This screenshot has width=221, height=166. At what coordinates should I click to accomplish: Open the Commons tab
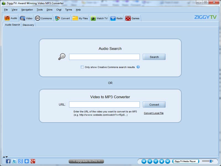pyautogui.click(x=44, y=18)
